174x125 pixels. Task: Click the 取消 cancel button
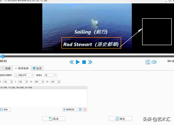pos(54,119)
